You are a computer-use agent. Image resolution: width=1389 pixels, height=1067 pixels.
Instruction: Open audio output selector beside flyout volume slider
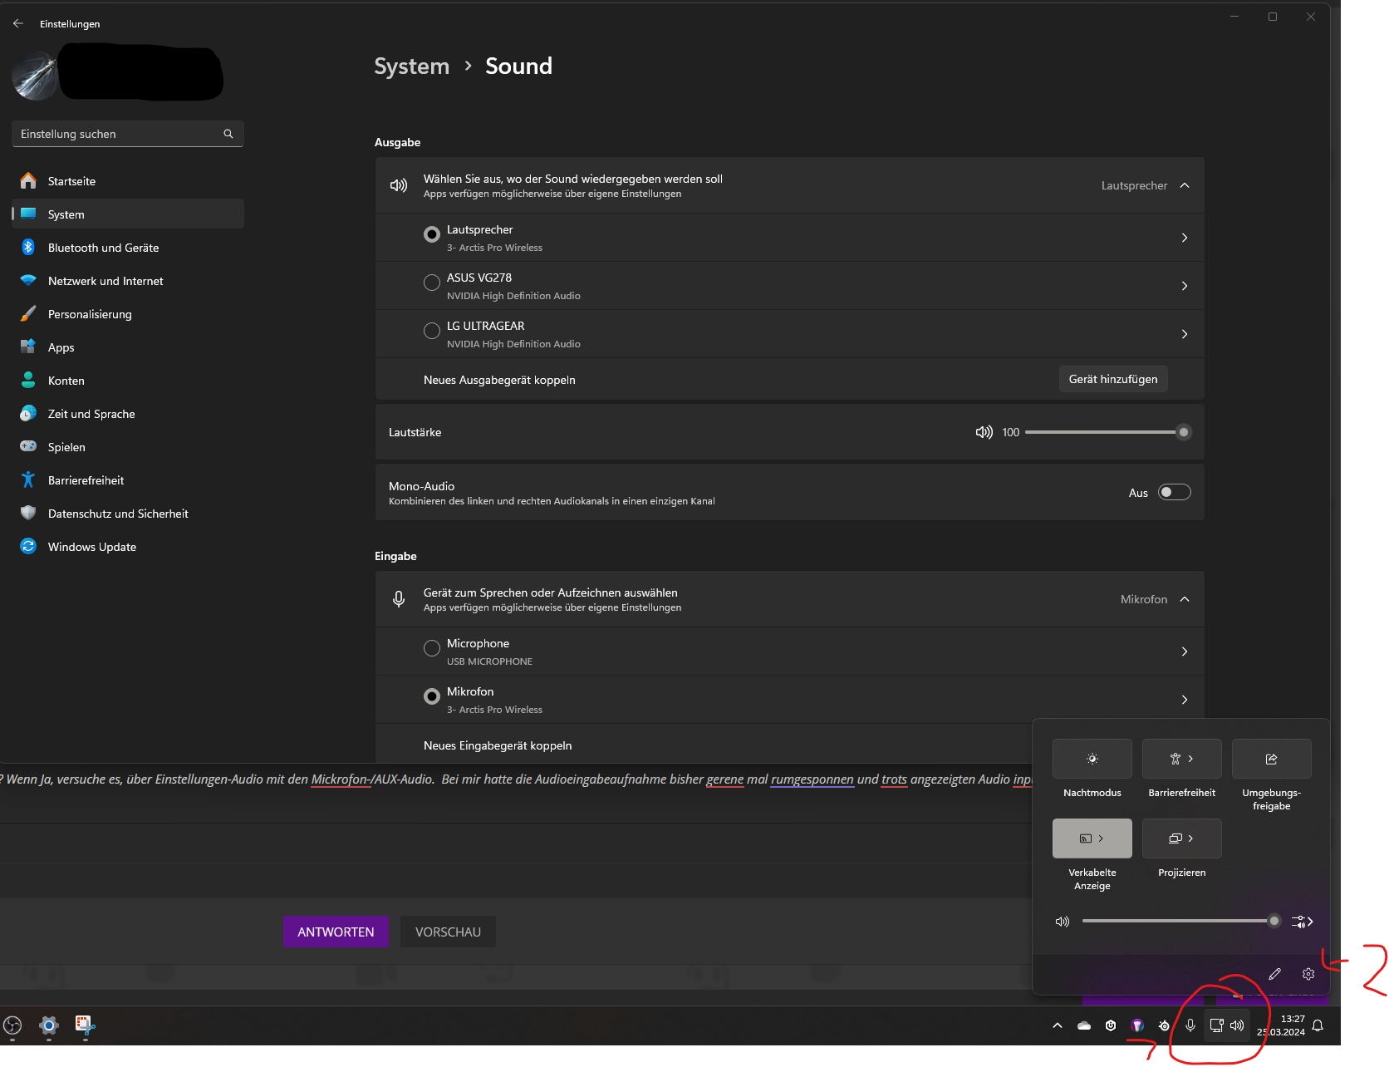click(x=1302, y=922)
